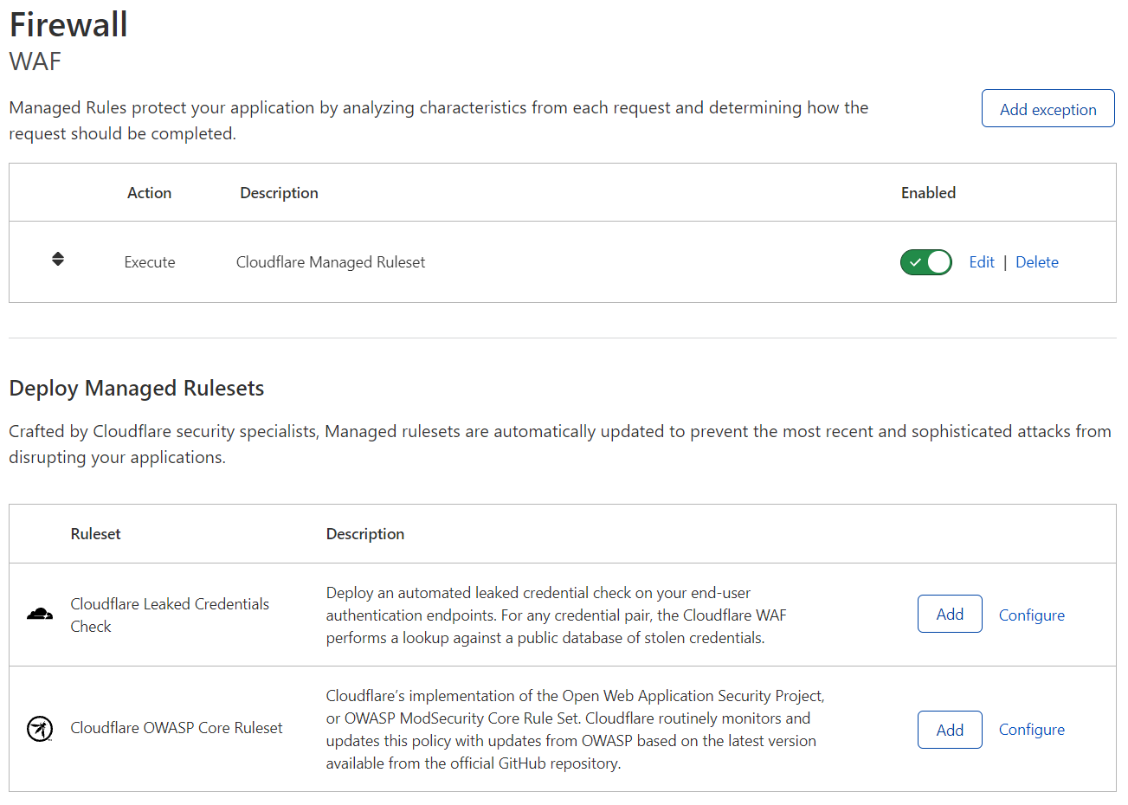Delete the Execute firewall rule
This screenshot has height=805, width=1128.
tap(1036, 261)
